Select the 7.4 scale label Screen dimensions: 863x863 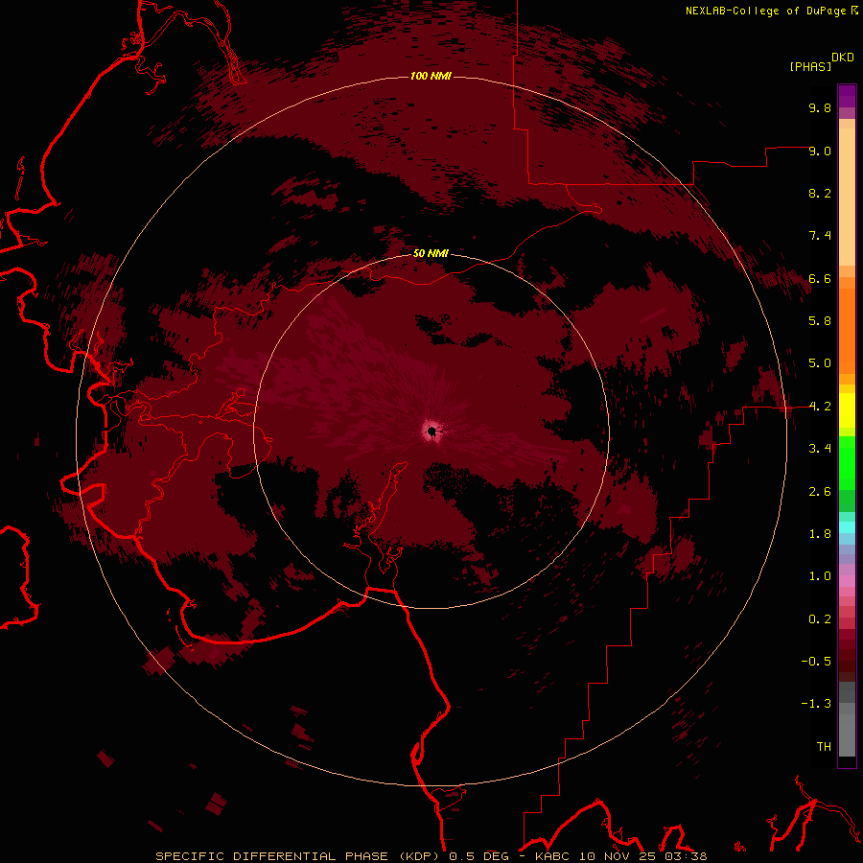tap(820, 236)
